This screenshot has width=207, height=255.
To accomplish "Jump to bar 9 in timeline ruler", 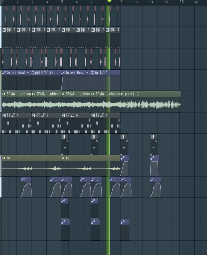I will click(x=121, y=2).
